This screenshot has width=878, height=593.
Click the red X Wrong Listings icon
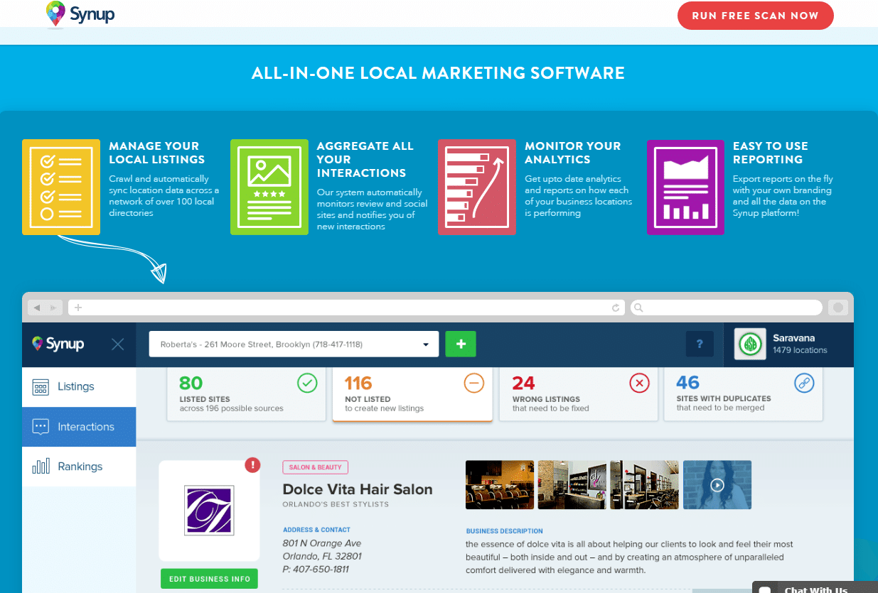[640, 383]
